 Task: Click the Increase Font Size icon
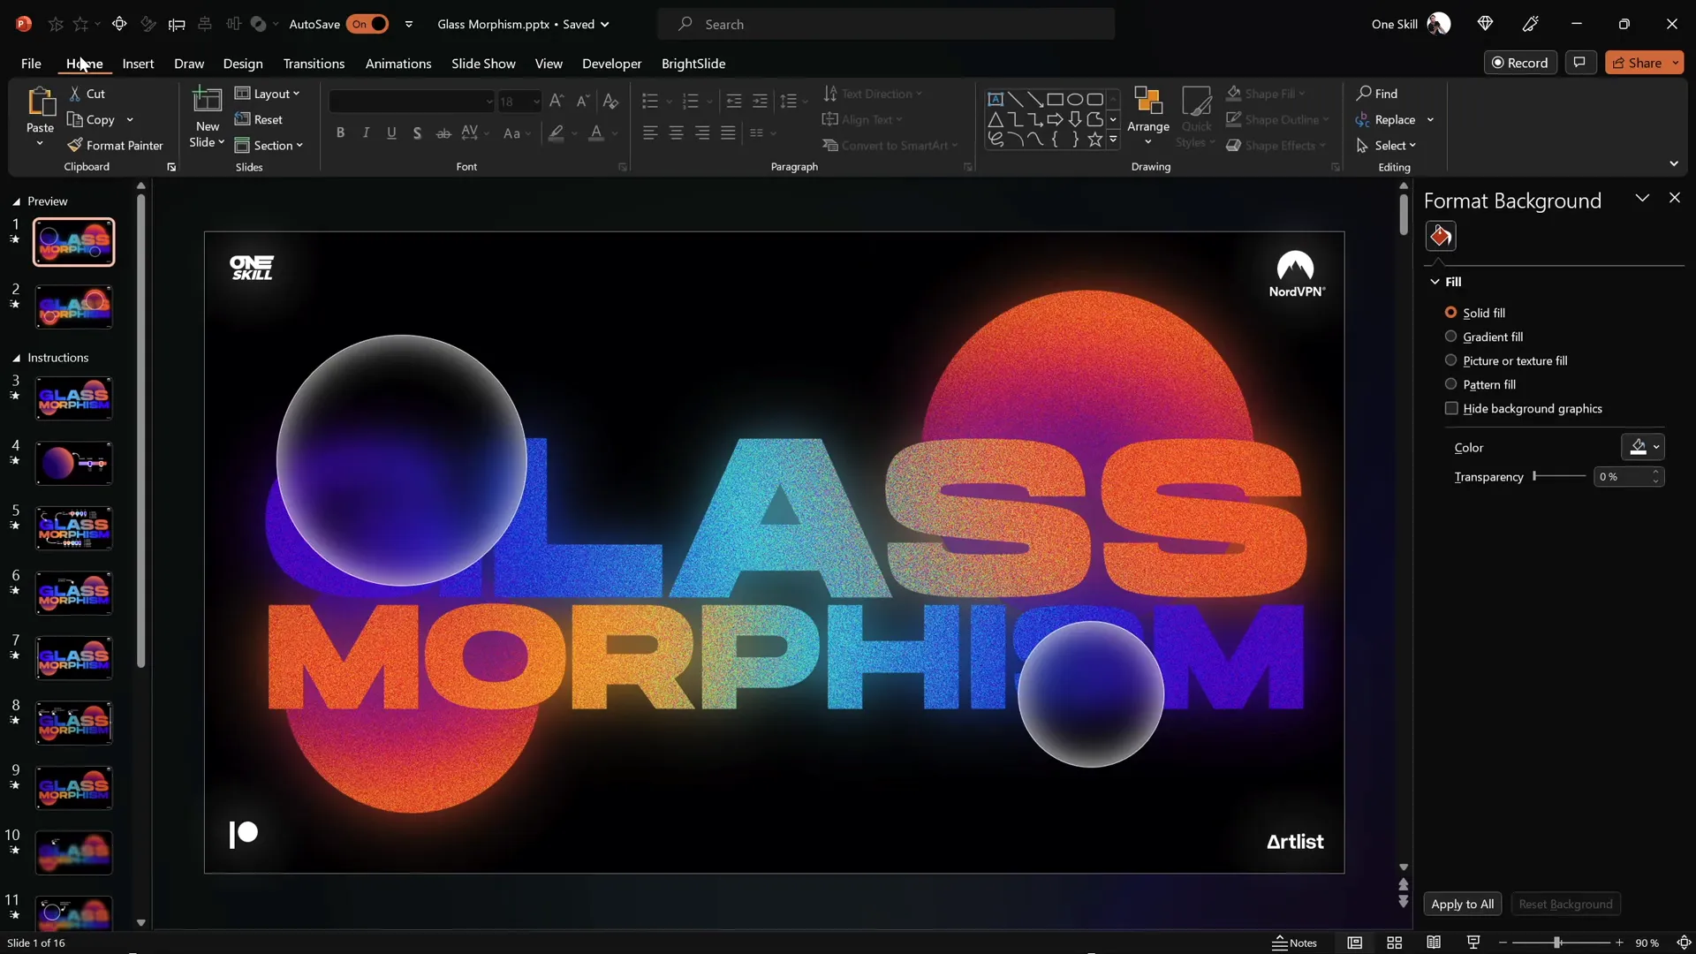point(556,101)
